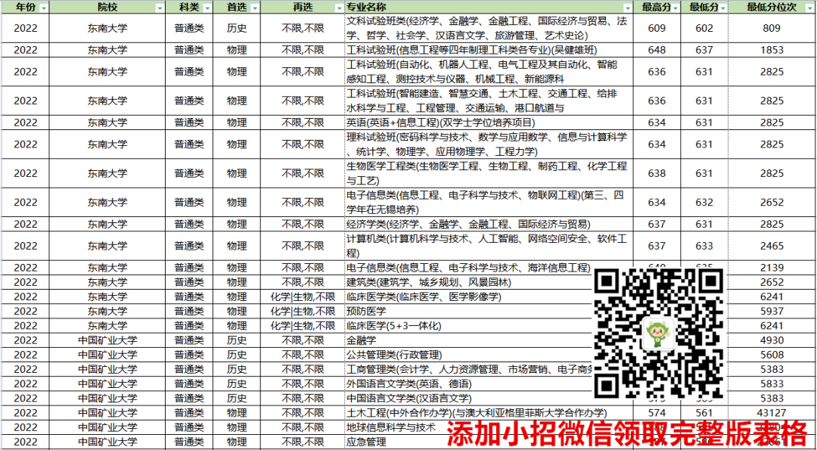Click the 首选 filter arrow
Screen dimensions: 817x450
[255, 8]
